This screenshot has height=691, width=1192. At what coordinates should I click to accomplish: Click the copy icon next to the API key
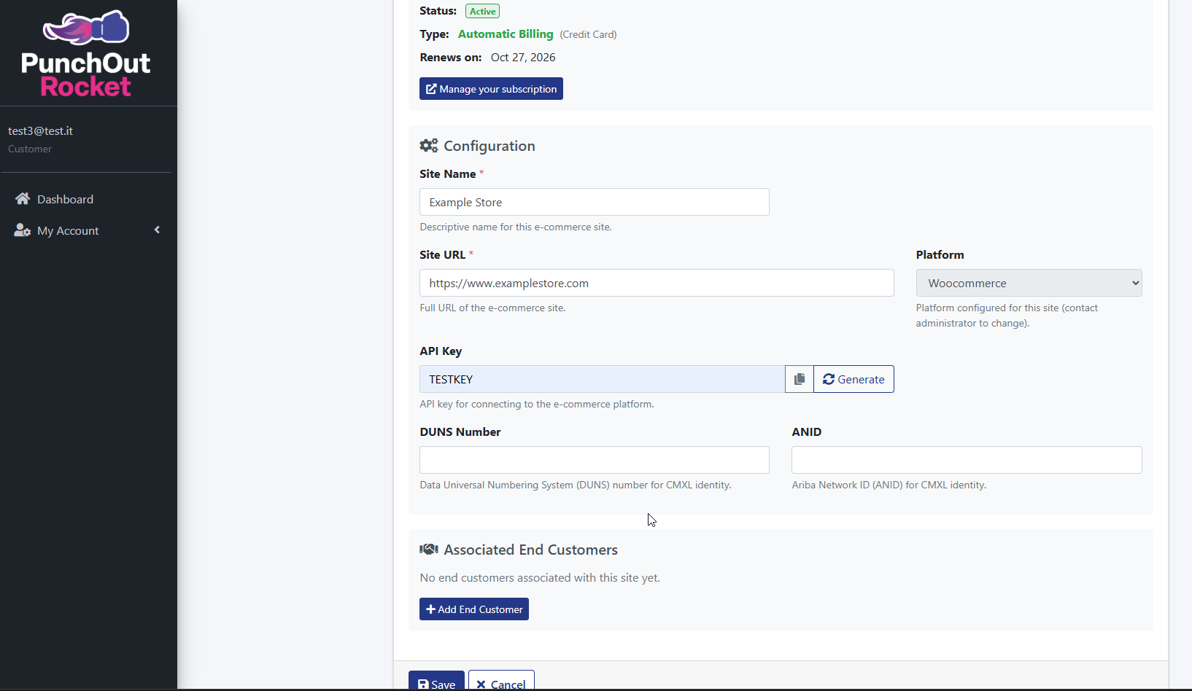798,379
